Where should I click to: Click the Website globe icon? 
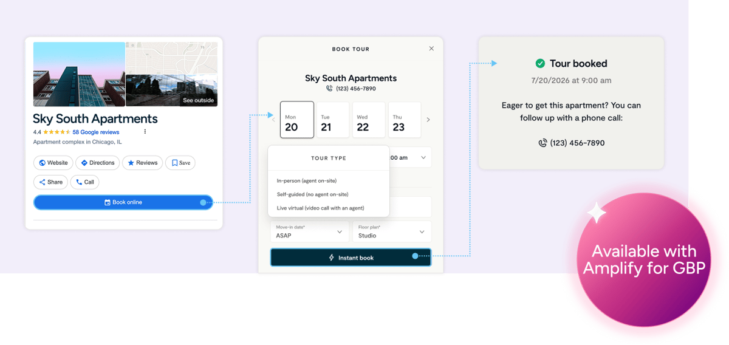click(x=43, y=163)
